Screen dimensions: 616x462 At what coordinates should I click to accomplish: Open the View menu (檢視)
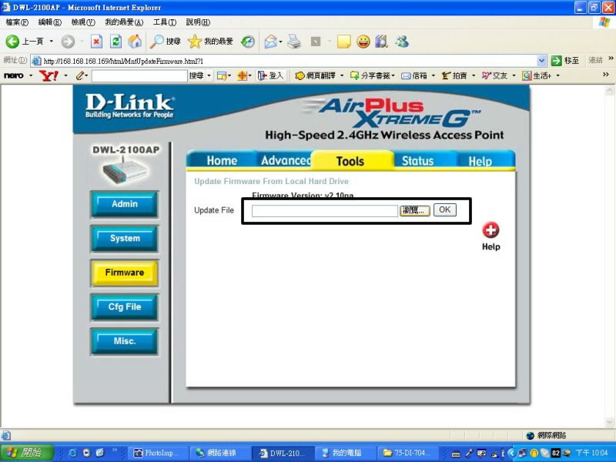(x=83, y=22)
